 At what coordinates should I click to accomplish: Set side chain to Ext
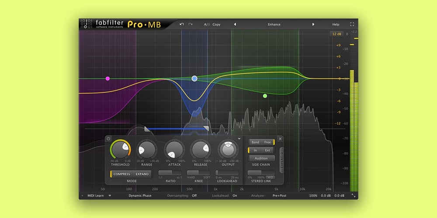click(x=267, y=150)
